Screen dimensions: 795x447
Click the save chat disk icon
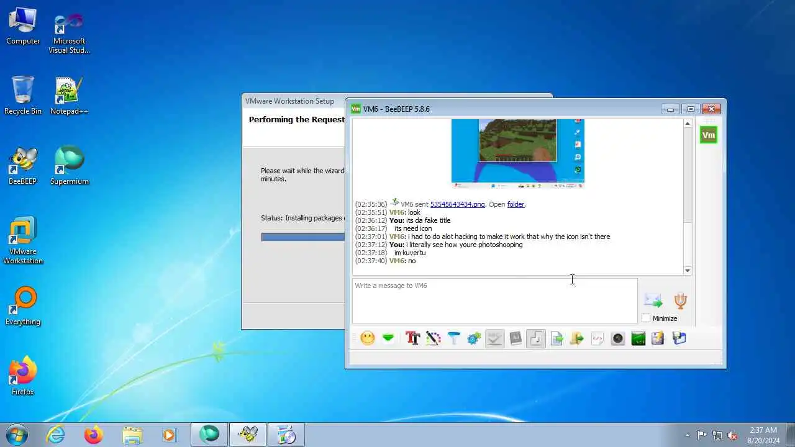tap(658, 338)
